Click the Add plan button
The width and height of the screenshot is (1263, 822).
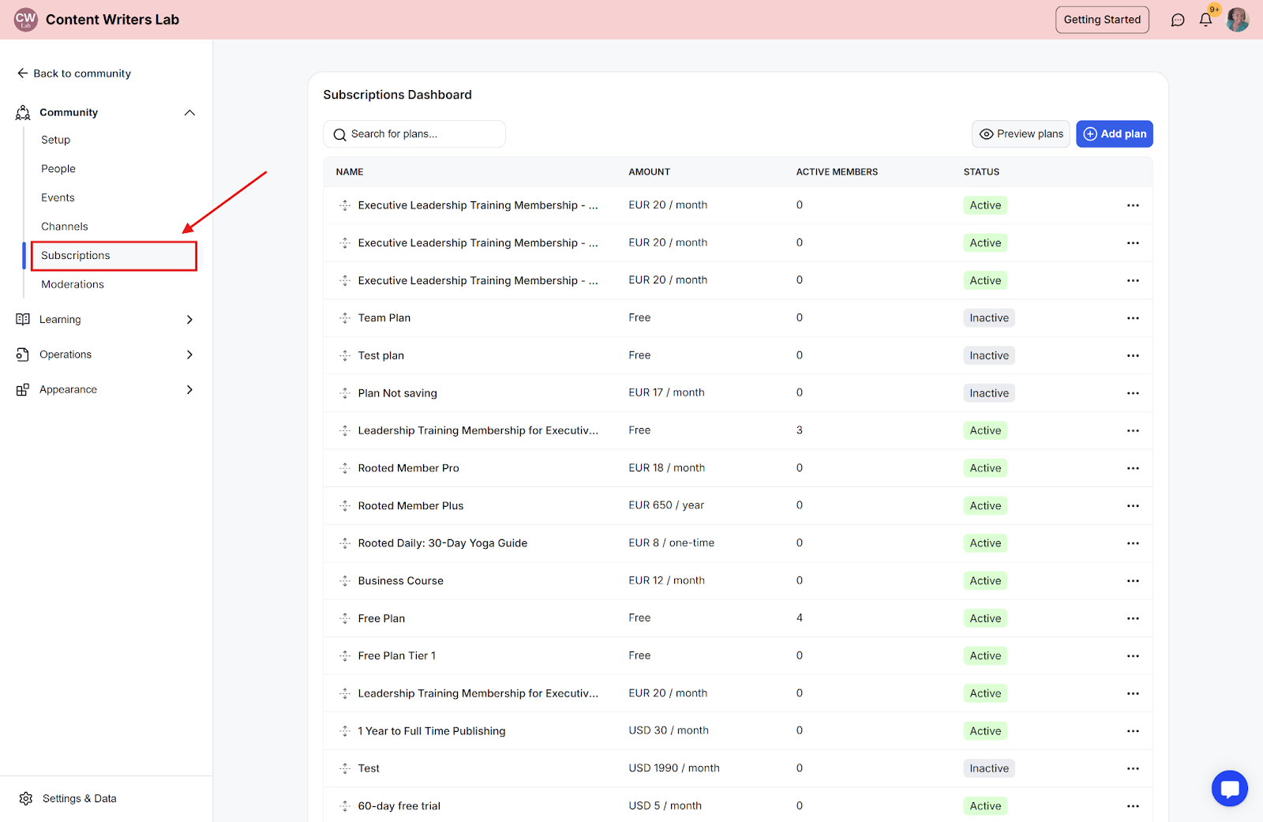point(1114,134)
